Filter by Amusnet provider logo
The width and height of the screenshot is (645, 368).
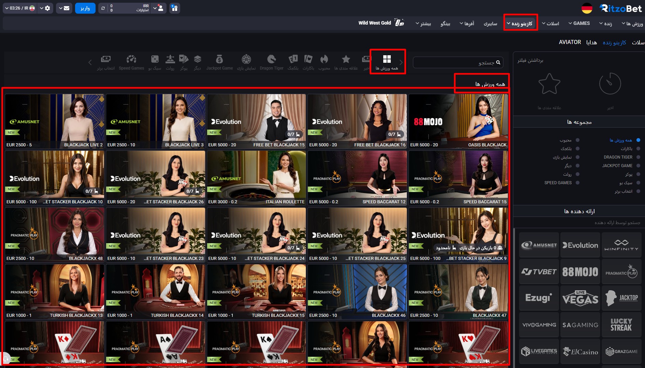click(x=539, y=245)
